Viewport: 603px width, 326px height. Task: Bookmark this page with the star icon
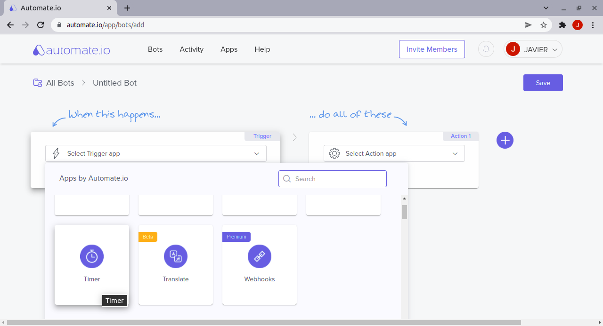click(x=544, y=25)
